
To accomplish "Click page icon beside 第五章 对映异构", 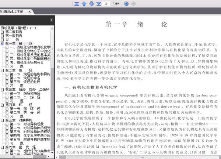I will (x=2, y=120).
